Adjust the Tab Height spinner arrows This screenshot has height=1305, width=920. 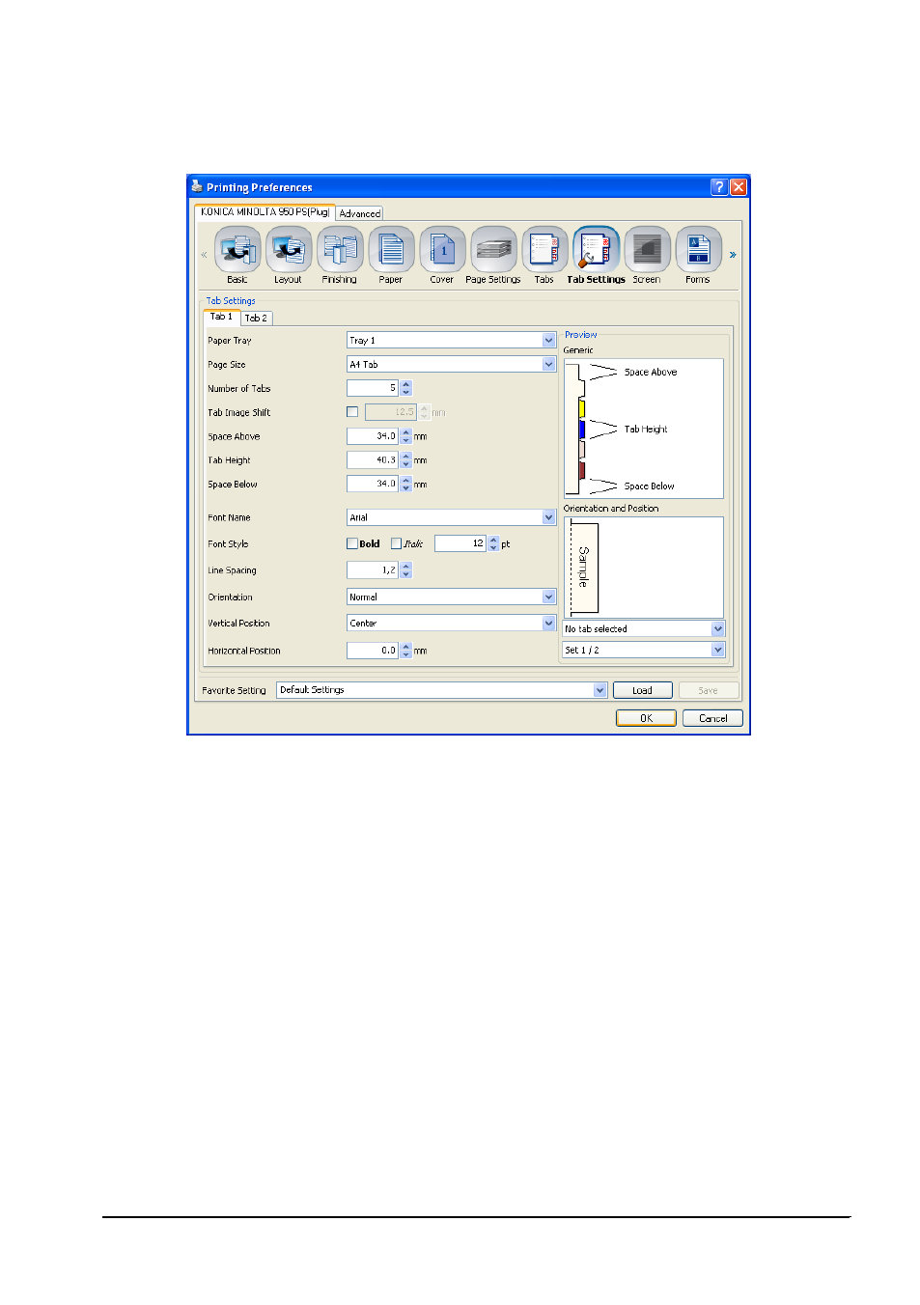pos(406,460)
